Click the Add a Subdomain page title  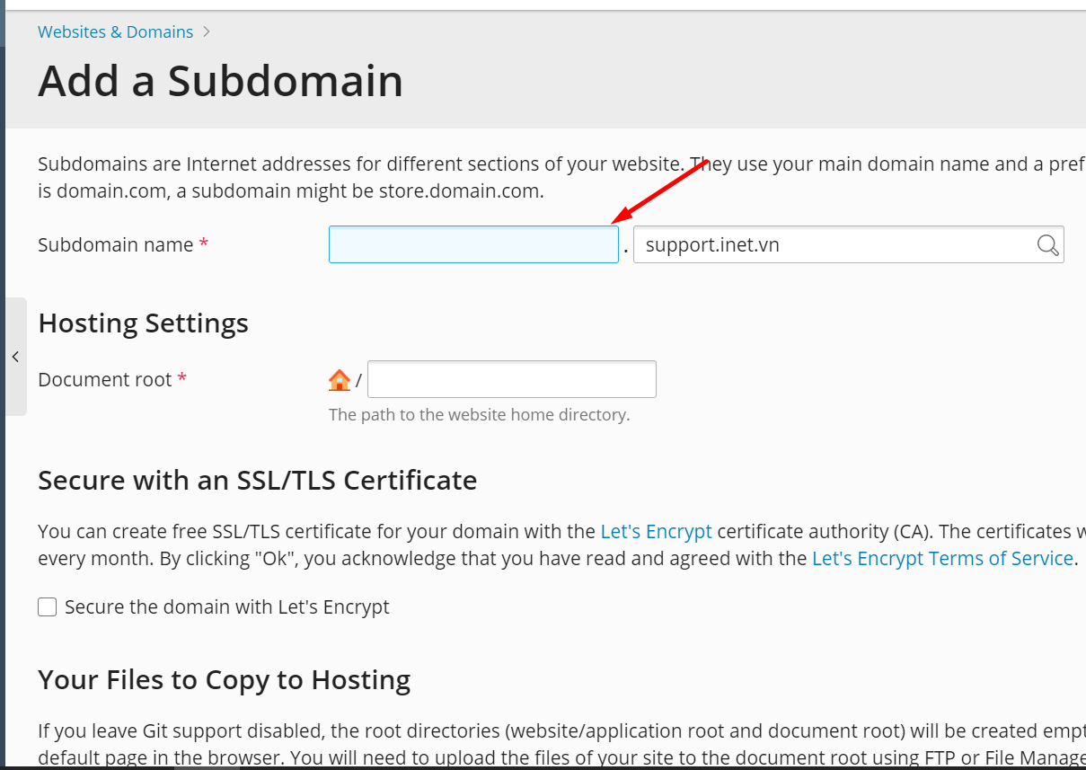click(220, 81)
